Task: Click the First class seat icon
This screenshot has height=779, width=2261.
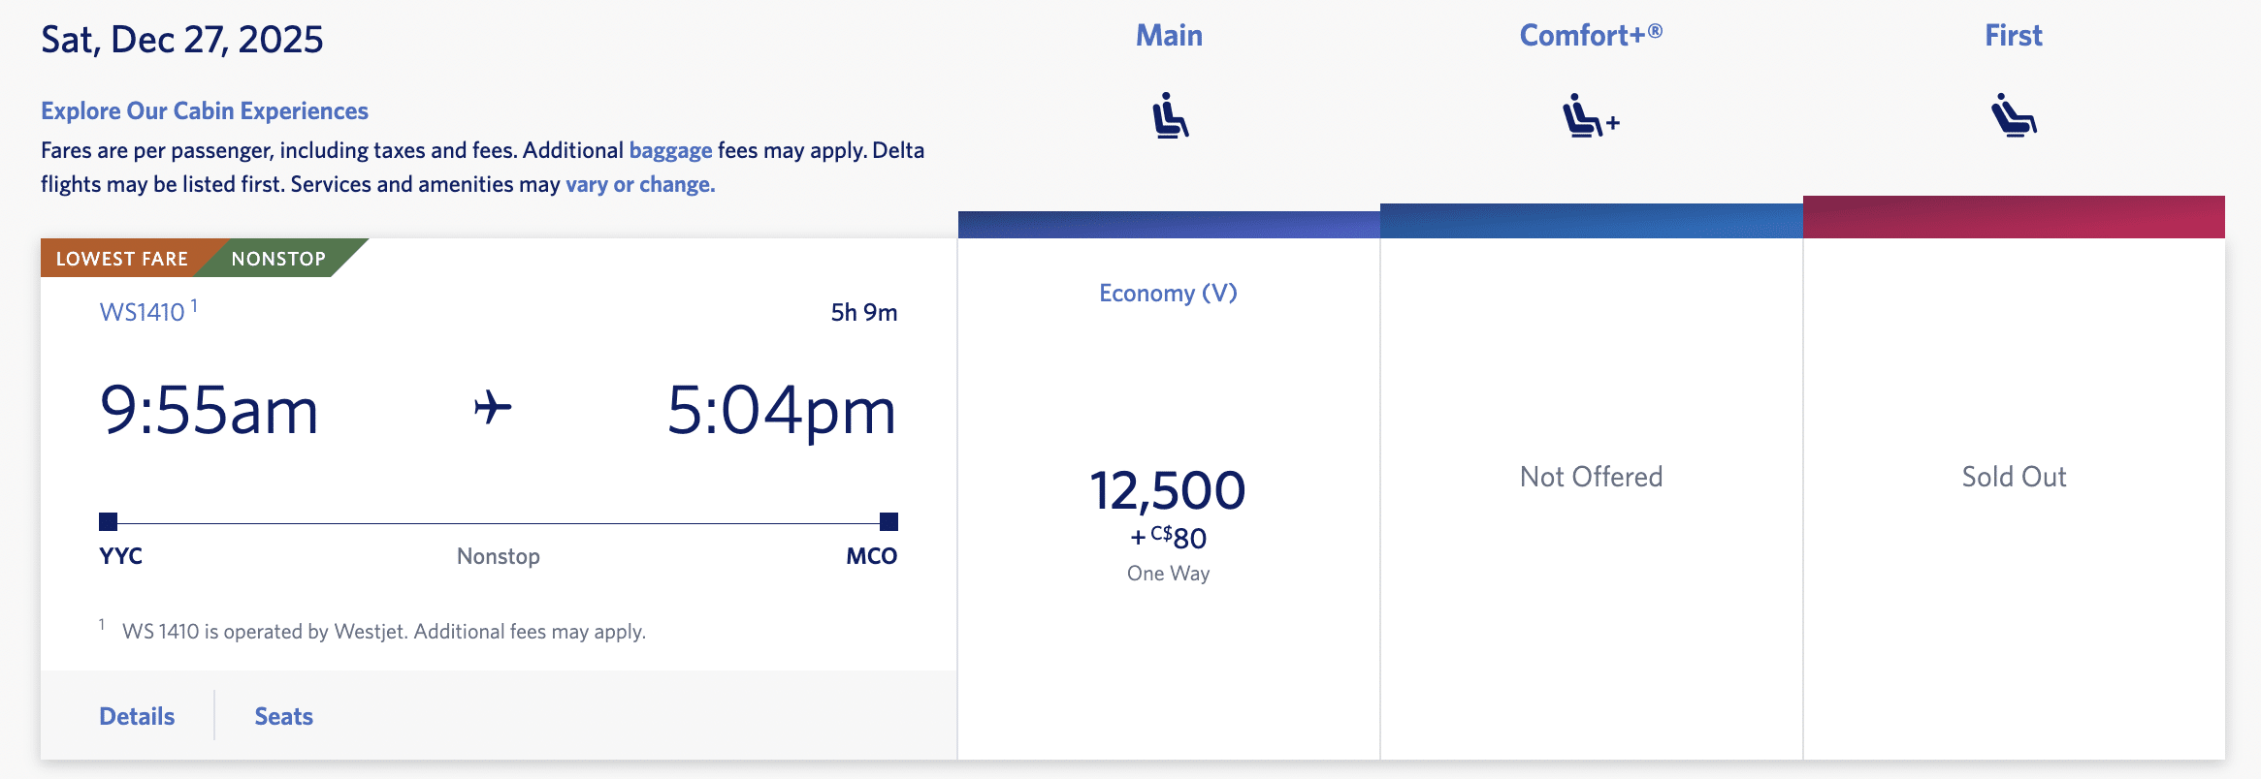Action: point(2014,116)
